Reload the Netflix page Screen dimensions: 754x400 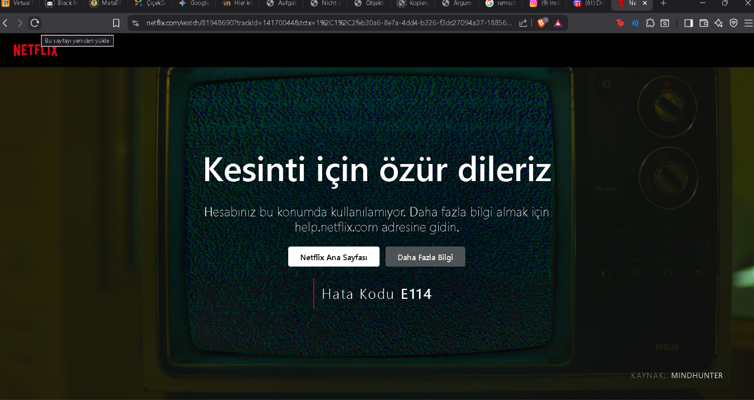tap(35, 23)
